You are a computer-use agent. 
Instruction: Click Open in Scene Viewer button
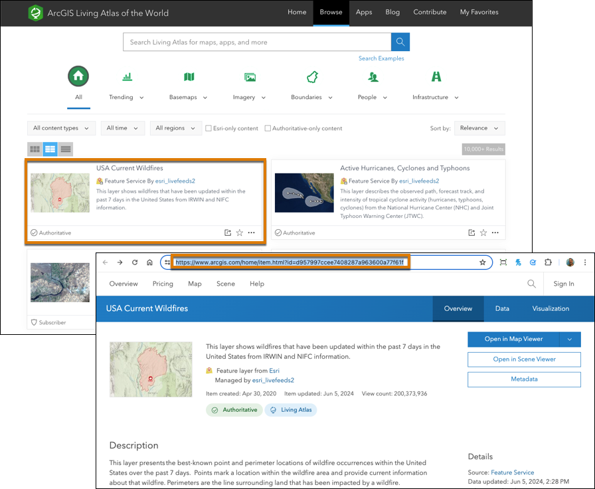pyautogui.click(x=524, y=359)
